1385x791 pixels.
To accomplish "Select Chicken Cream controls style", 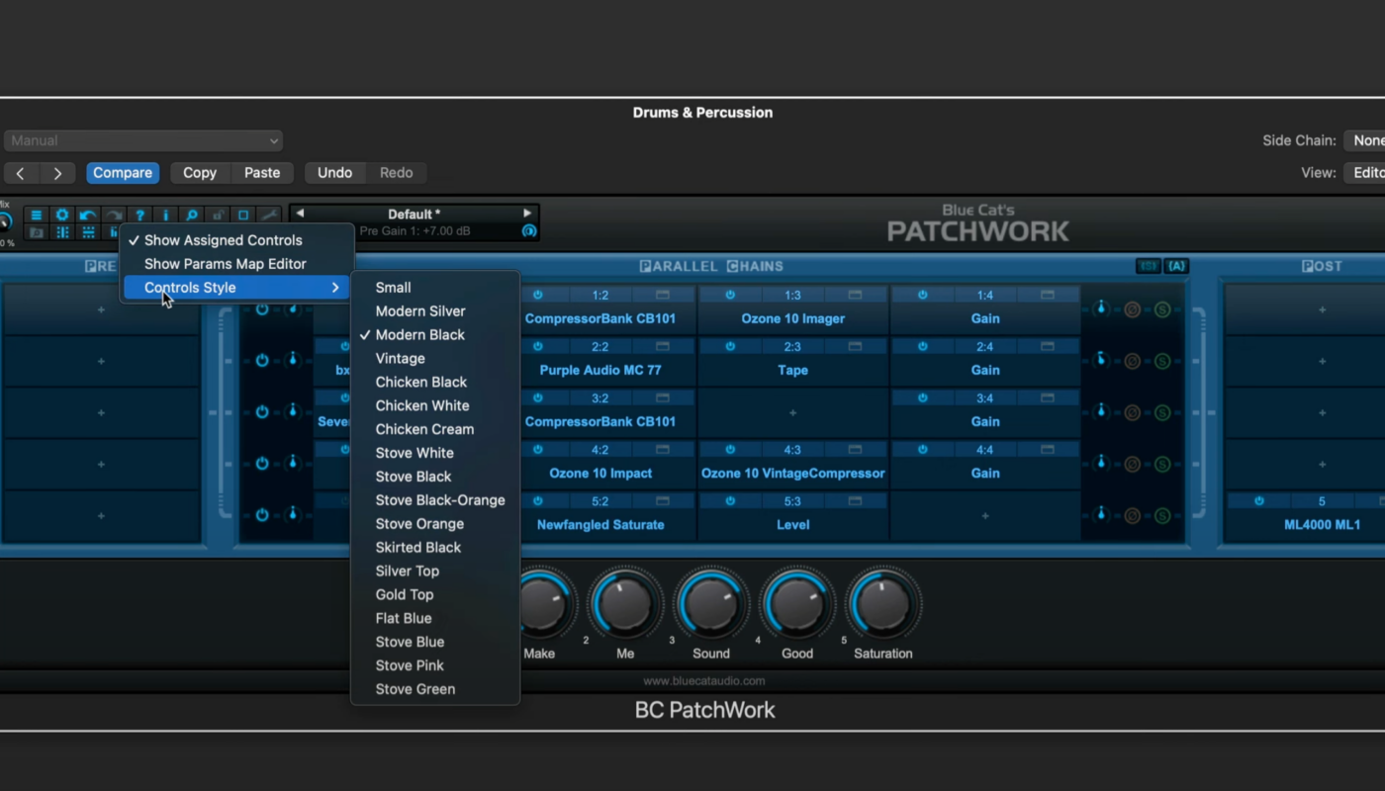I will [435, 429].
